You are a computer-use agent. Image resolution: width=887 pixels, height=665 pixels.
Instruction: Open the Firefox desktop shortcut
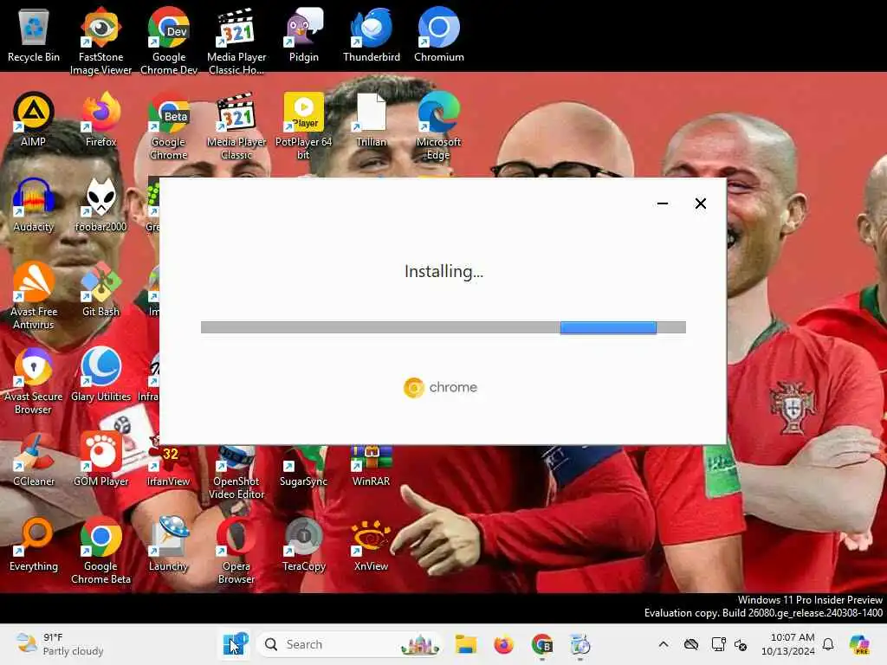tap(100, 119)
